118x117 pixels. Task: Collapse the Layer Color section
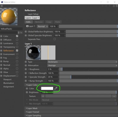pyautogui.click(x=27, y=85)
